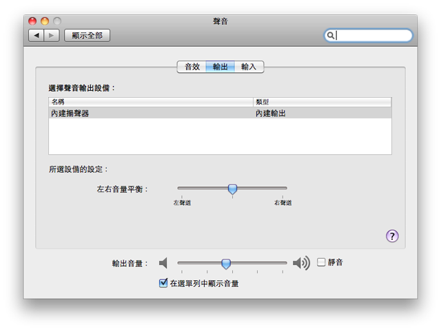Enable the 靜音 mute checkbox

click(321, 262)
